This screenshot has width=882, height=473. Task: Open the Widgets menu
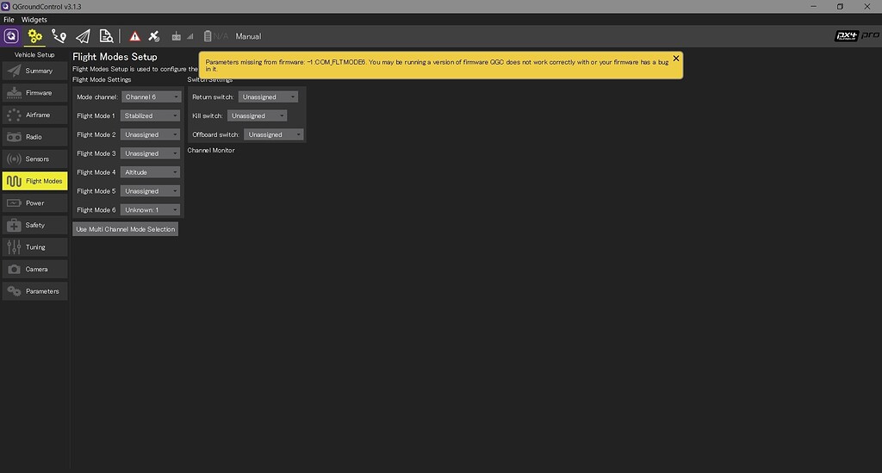(x=34, y=19)
